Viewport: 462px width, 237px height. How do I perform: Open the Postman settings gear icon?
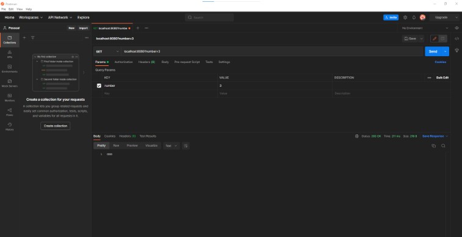click(x=405, y=17)
